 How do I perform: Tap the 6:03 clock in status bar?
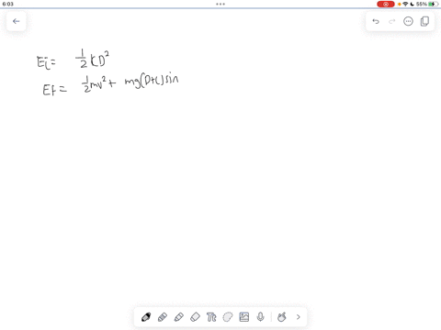(x=8, y=4)
